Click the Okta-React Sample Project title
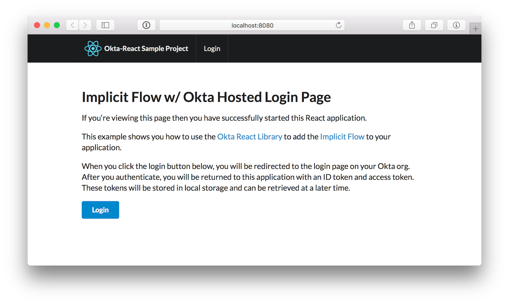Image resolution: width=509 pixels, height=305 pixels. (146, 49)
